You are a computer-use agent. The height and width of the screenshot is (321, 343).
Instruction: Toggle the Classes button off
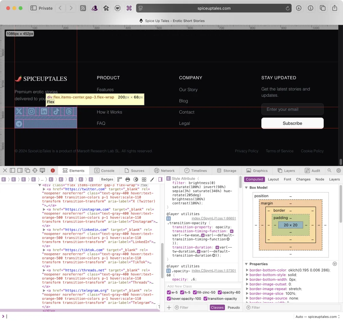coord(217,307)
